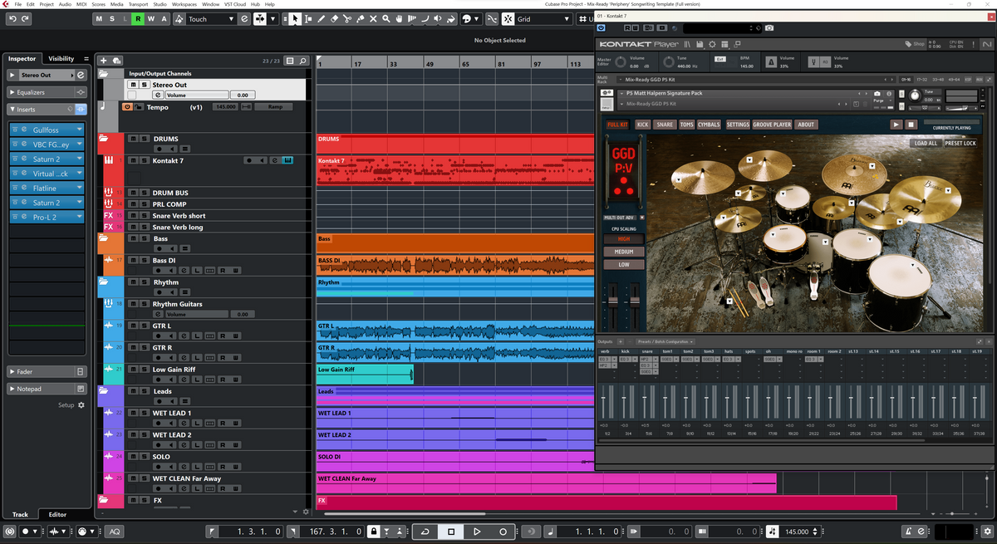The image size is (997, 544).
Task: Select the Split tool (scissors)
Action: (x=348, y=18)
